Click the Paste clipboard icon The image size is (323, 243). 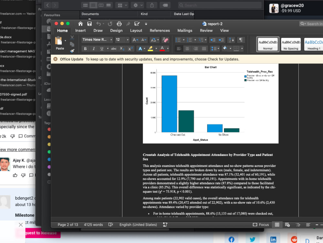[58, 41]
